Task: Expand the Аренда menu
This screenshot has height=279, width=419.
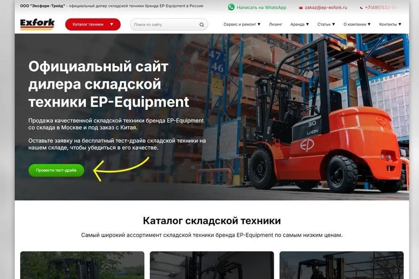Action: [300, 24]
